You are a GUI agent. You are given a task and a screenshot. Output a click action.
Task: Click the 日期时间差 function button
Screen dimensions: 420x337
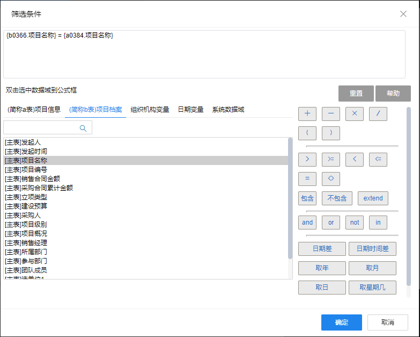coord(372,249)
